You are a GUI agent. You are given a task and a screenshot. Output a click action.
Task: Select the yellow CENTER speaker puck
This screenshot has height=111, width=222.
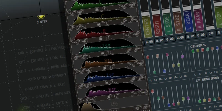coord(41,17)
